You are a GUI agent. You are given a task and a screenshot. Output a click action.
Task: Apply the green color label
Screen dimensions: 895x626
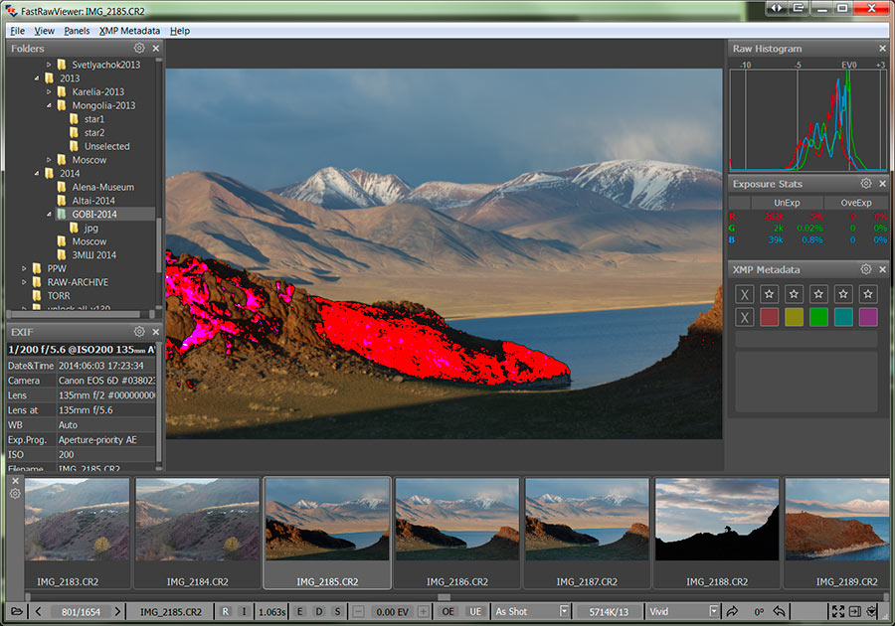[x=818, y=317]
